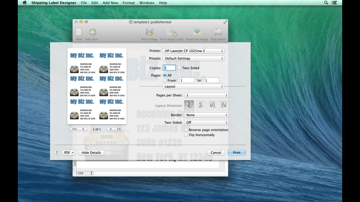Open Spotlight search in menu bar

[x=326, y=3]
